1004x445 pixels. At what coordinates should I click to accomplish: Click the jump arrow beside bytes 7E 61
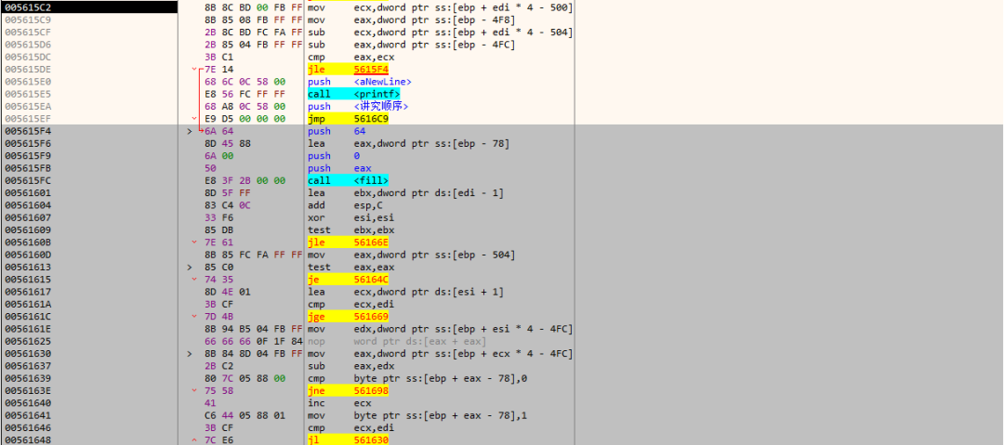coord(194,242)
